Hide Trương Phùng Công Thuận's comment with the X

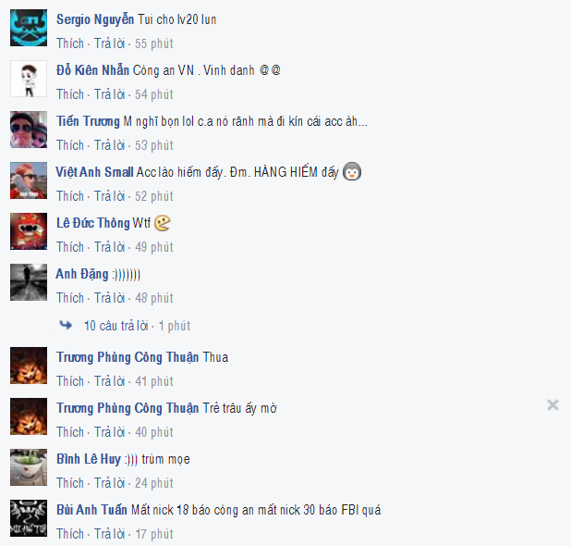553,404
